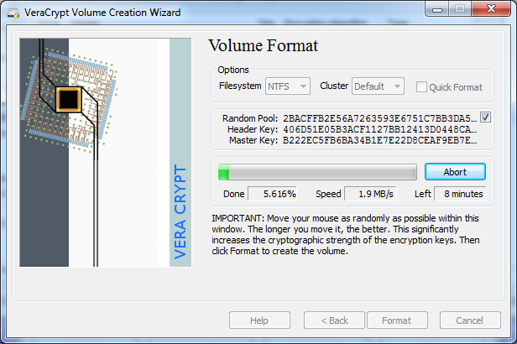This screenshot has width=517, height=344.
Task: Abort the volume formatting
Action: 455,172
